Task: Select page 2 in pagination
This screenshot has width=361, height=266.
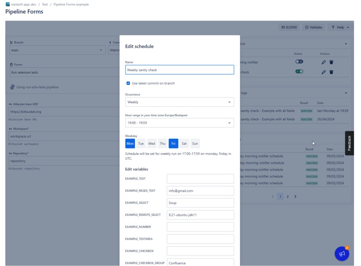Action: pyautogui.click(x=288, y=196)
